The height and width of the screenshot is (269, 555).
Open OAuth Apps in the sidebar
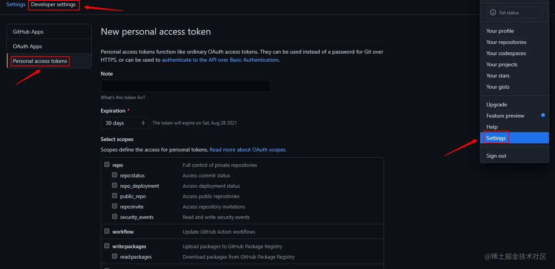point(49,46)
